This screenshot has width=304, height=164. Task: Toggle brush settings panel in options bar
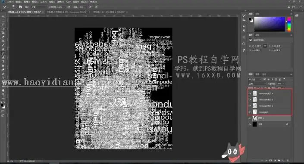[20, 7]
